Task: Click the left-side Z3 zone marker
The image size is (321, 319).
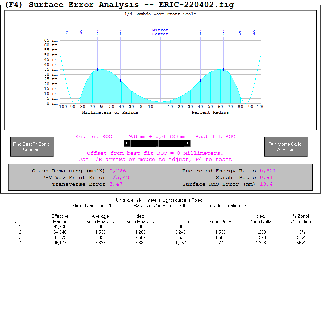Action: pos(81,32)
